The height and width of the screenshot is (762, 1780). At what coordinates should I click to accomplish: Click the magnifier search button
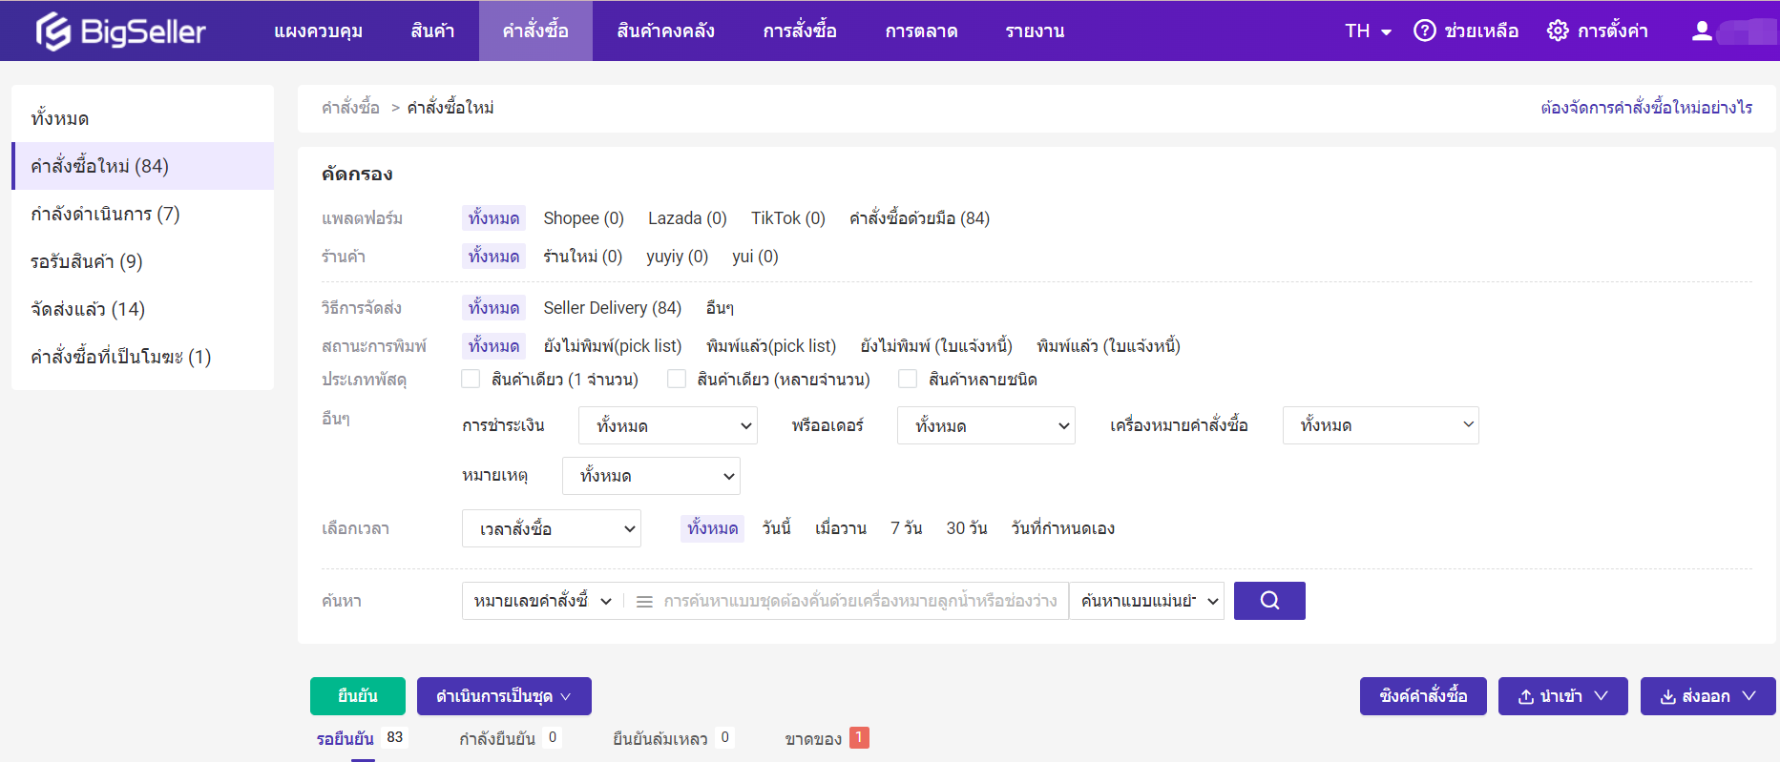[x=1268, y=601]
